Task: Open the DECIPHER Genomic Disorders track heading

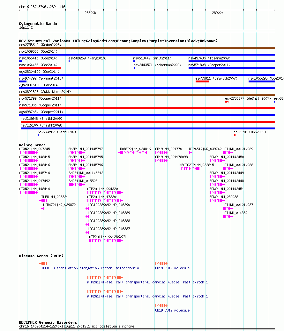Action: point(48,322)
